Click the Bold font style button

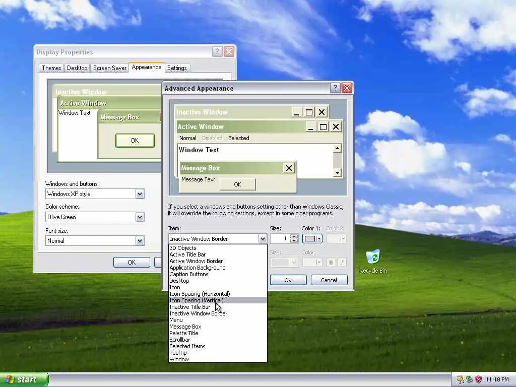pos(331,262)
